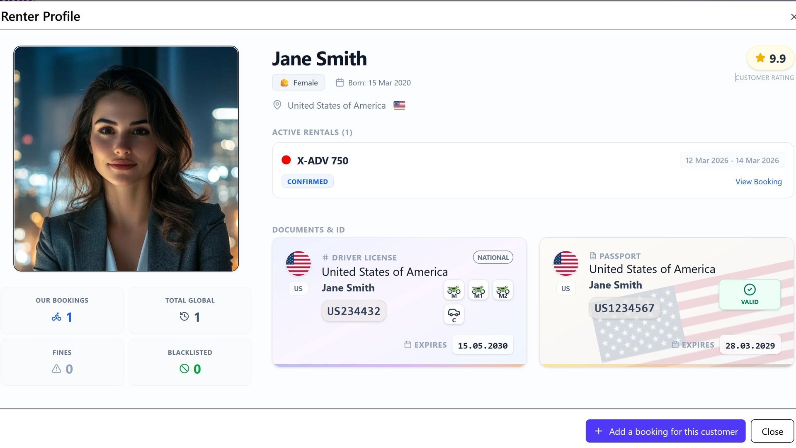The image size is (796, 448).
Task: Click the TOTAL GLOBAL stat card
Action: (x=190, y=310)
